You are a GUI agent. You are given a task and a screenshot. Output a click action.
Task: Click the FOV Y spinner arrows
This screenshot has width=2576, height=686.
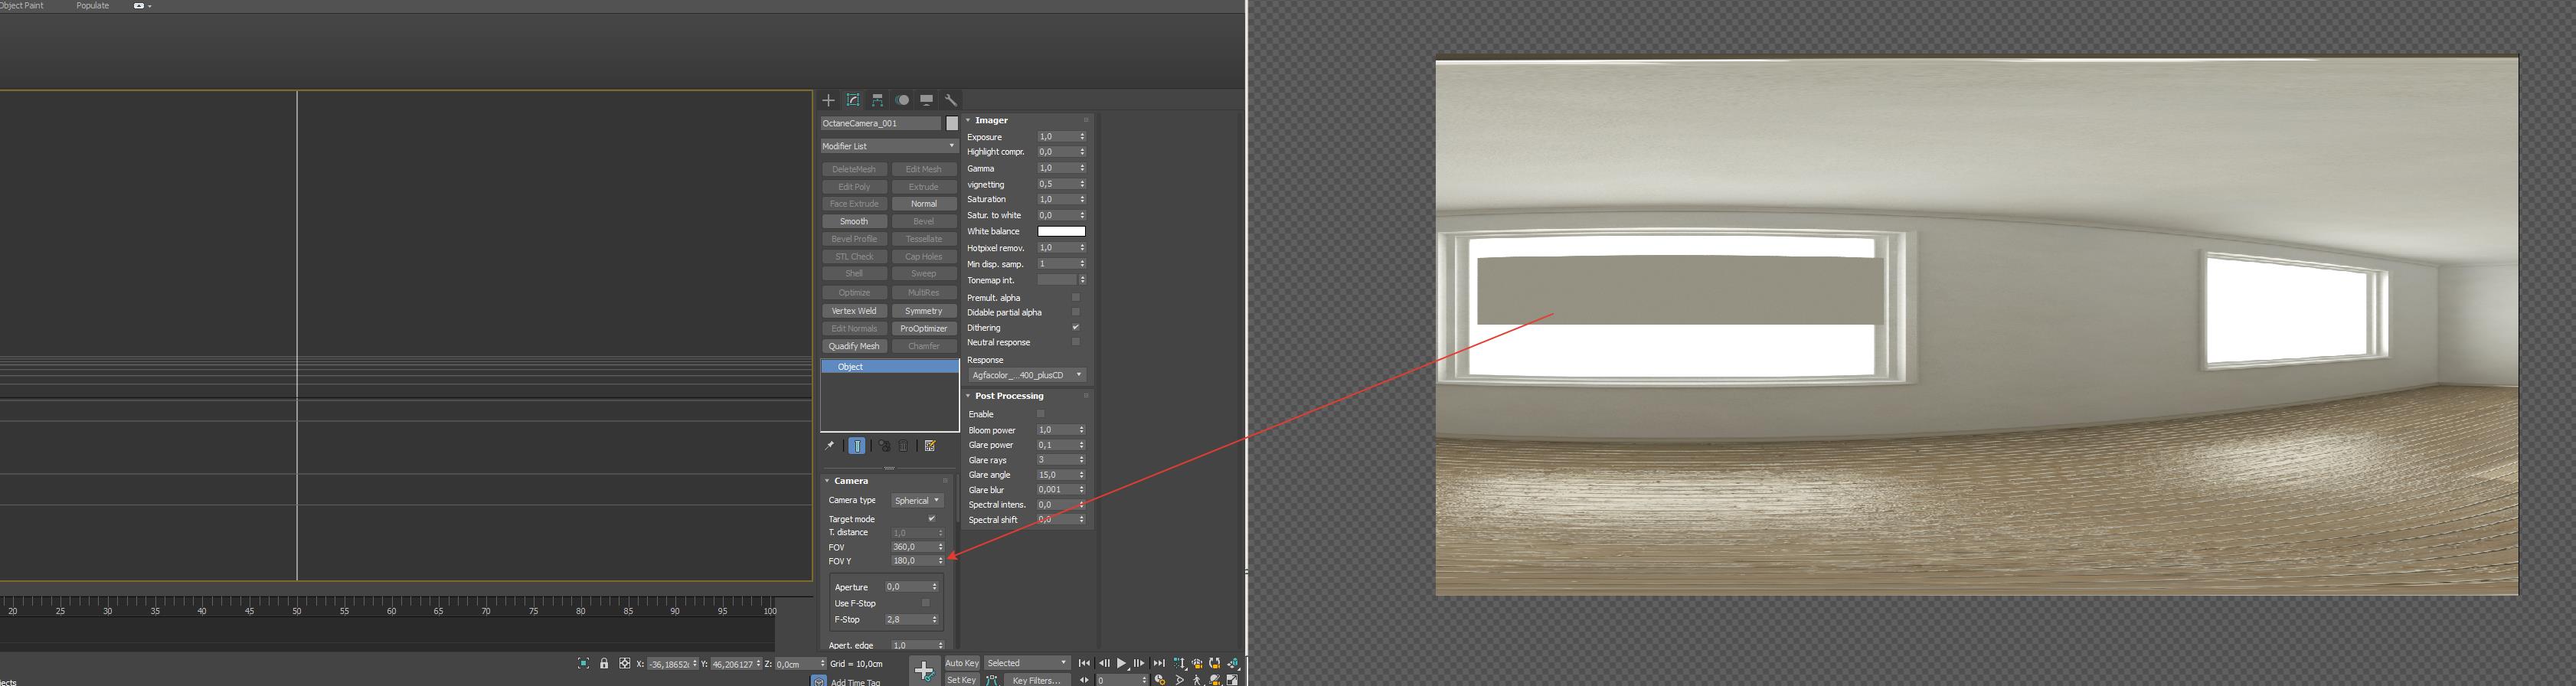[940, 561]
